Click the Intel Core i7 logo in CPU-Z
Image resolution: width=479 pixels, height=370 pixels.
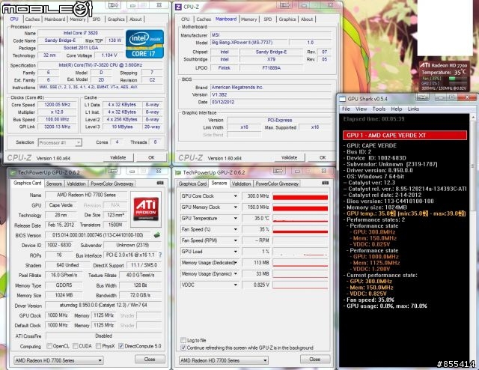coord(144,43)
